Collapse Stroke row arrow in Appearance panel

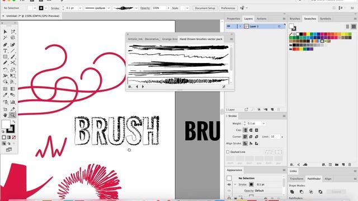point(235,184)
